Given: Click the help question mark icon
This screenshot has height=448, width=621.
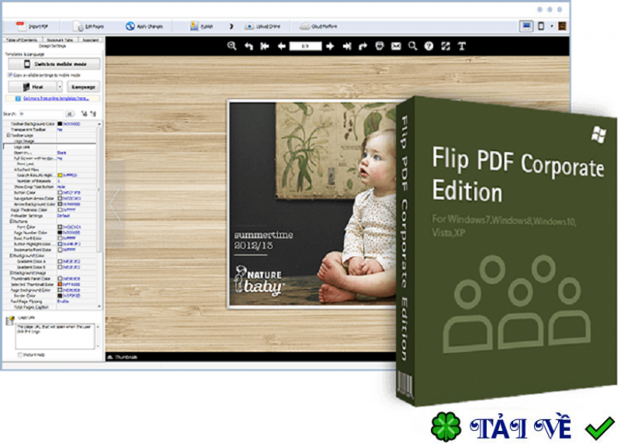Looking at the screenshot, I should coord(429,47).
